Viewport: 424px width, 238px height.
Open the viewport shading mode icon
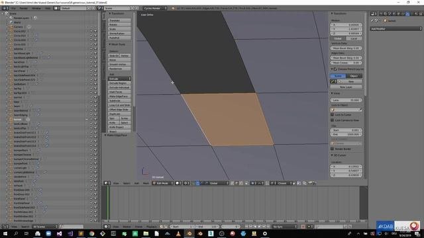pyautogui.click(x=178, y=183)
